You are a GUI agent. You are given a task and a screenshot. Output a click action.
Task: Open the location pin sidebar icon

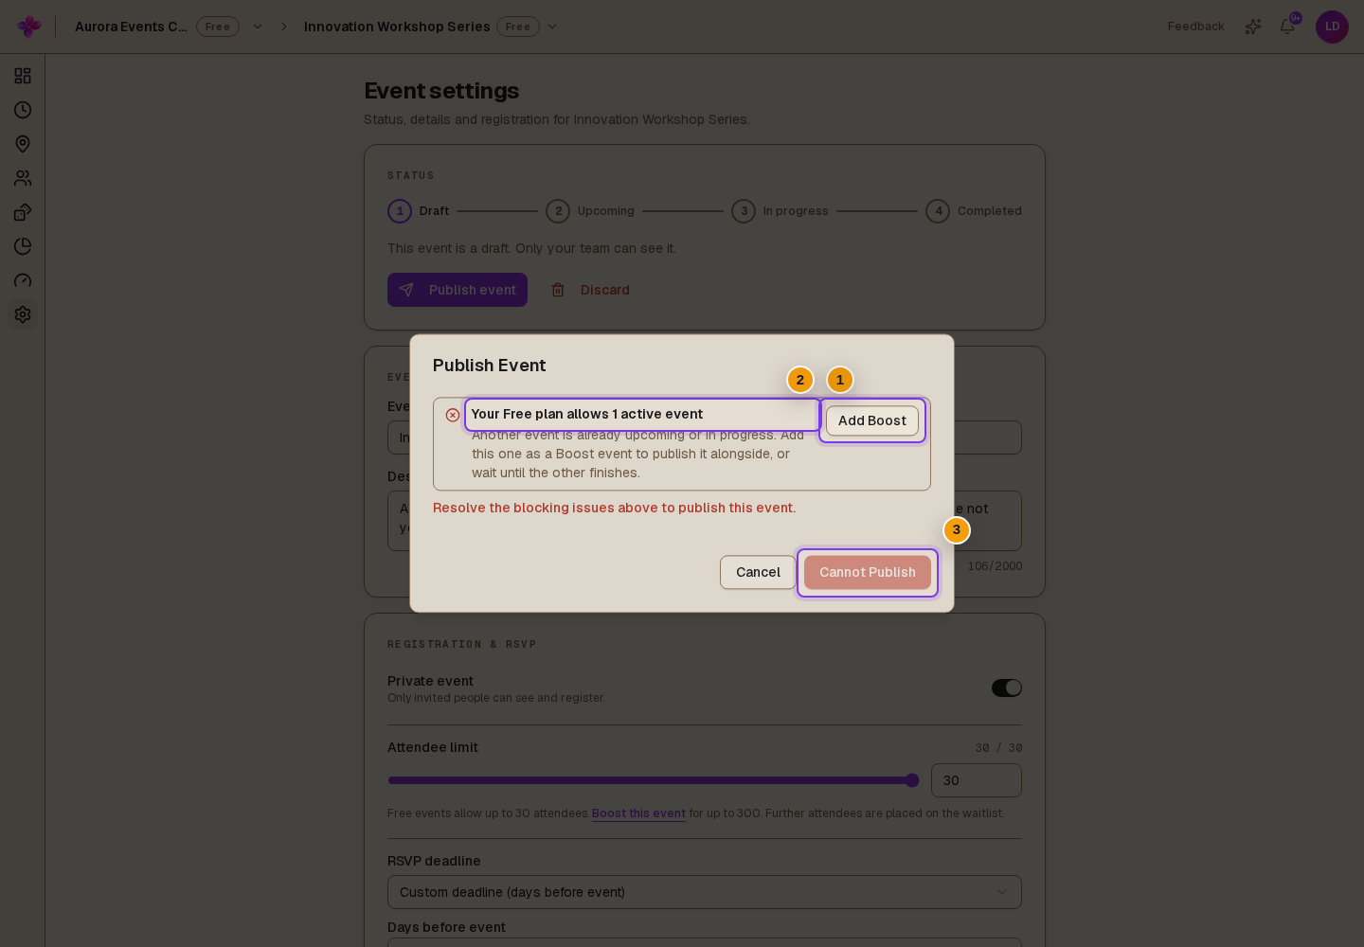23,144
